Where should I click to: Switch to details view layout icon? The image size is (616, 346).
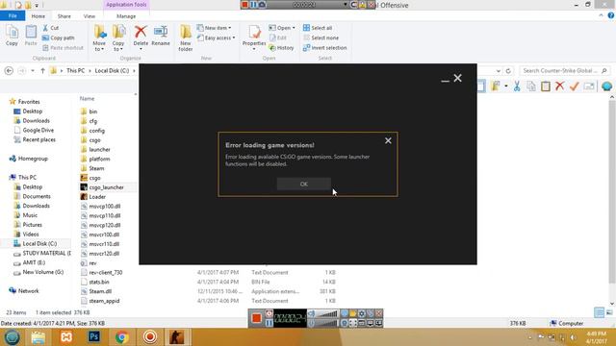tap(599, 312)
